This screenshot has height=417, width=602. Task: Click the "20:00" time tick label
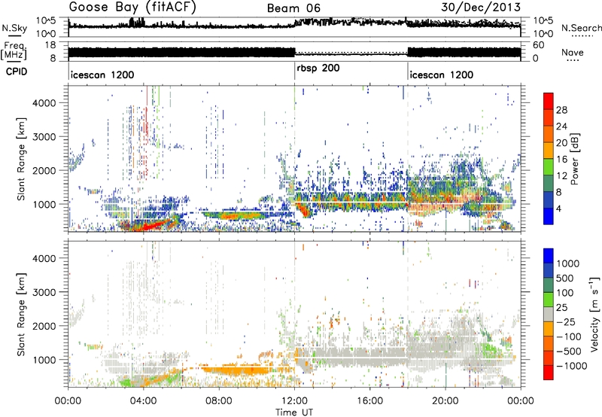tap(445, 401)
